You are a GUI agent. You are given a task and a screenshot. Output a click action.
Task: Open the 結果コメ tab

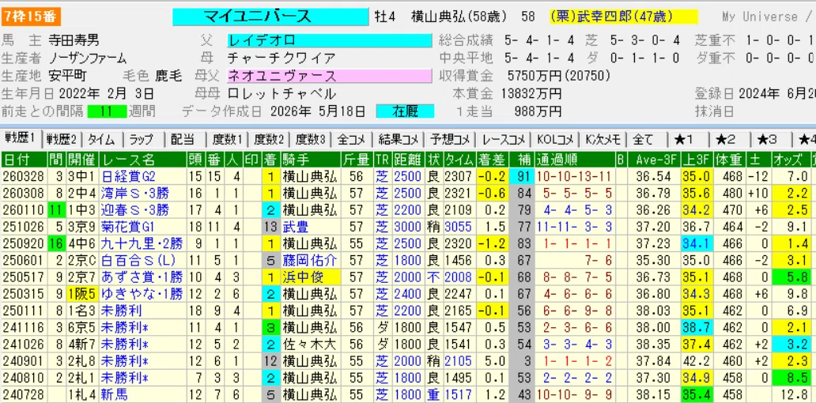[399, 139]
